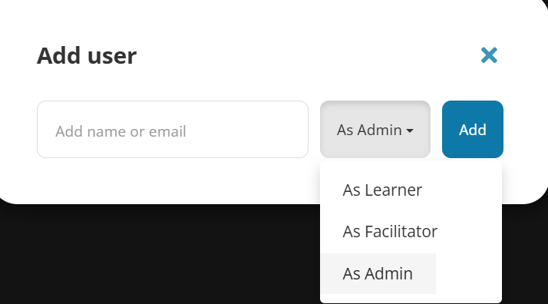Select As Learner from the role menu
The height and width of the screenshot is (304, 548).
[x=382, y=190]
